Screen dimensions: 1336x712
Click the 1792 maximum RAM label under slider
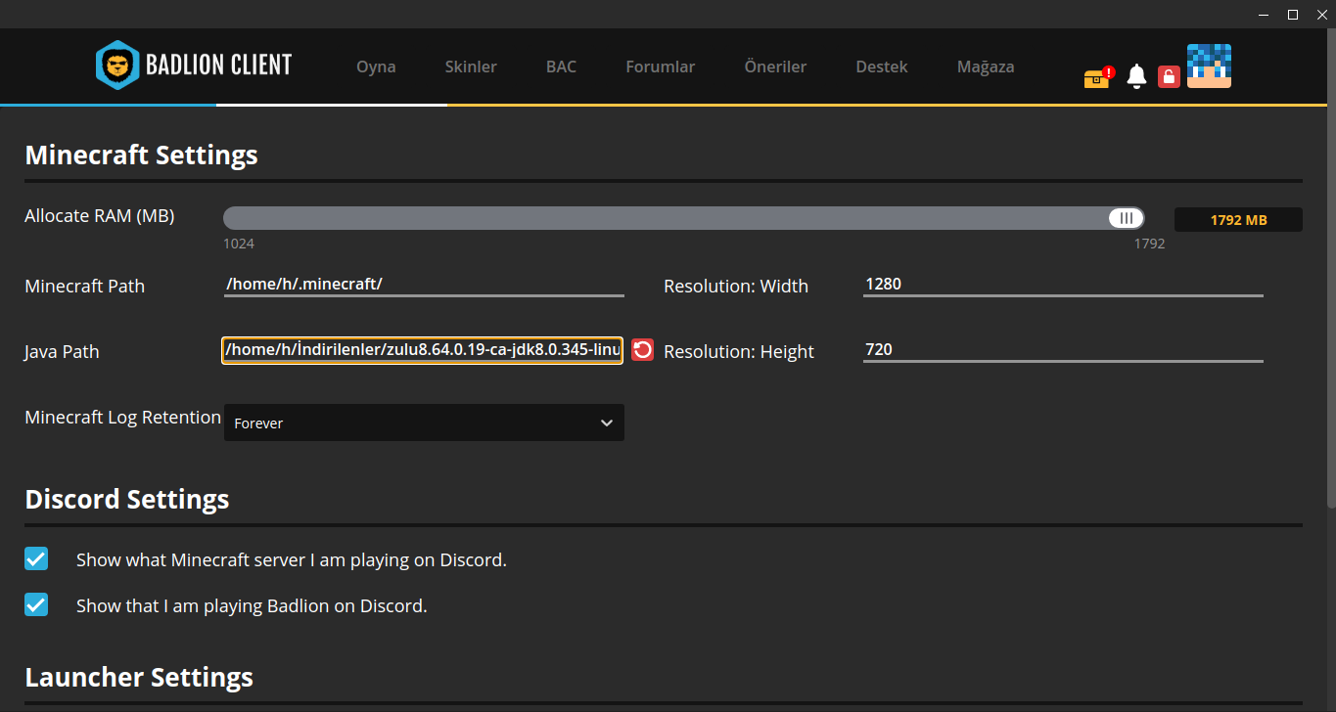[1149, 244]
